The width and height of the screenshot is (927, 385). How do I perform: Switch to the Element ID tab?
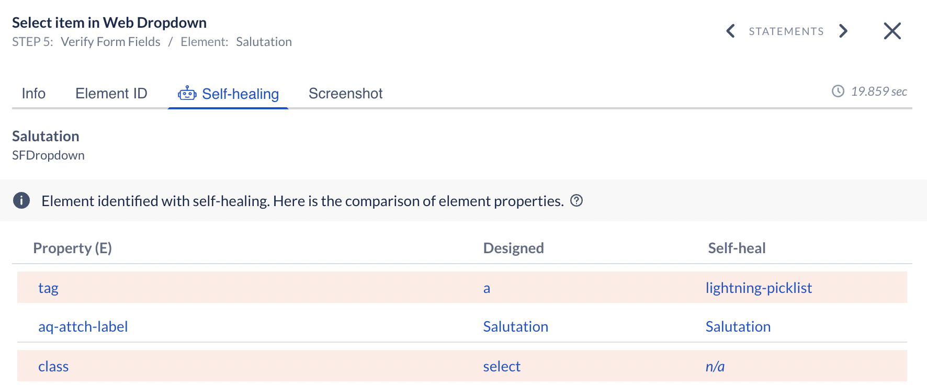(x=111, y=94)
